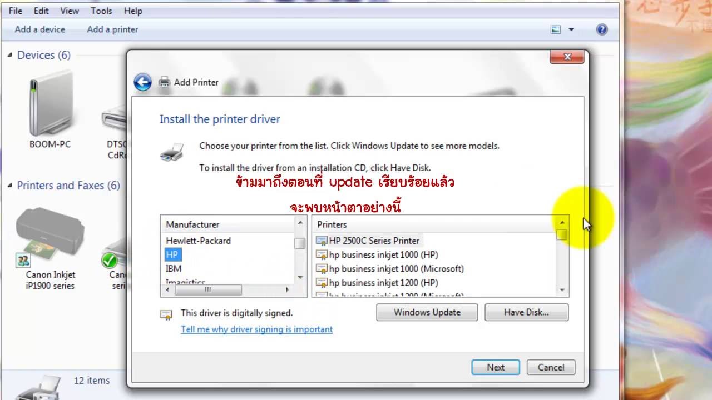
Task: Click the Have Disk... button
Action: pyautogui.click(x=526, y=312)
